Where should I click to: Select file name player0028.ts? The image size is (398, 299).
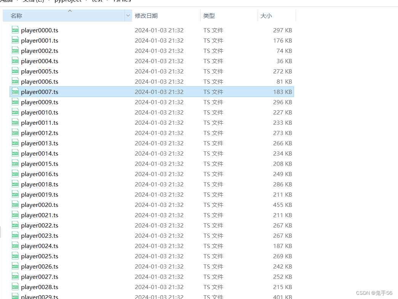point(40,287)
